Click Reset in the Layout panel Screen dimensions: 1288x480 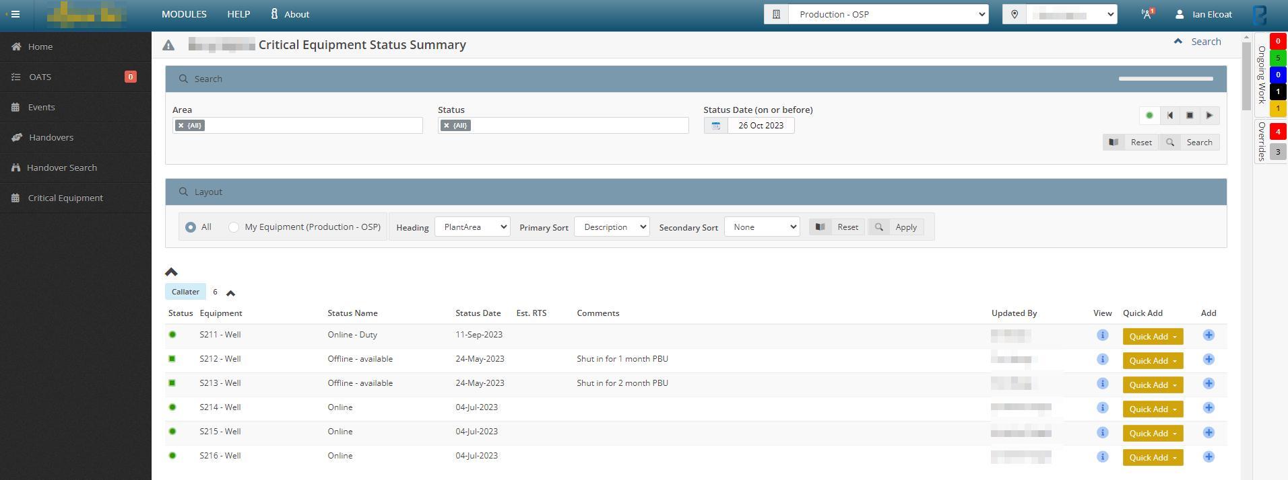click(837, 227)
